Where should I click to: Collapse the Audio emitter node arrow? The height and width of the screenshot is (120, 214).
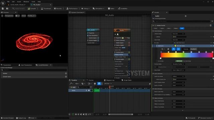[115, 30]
